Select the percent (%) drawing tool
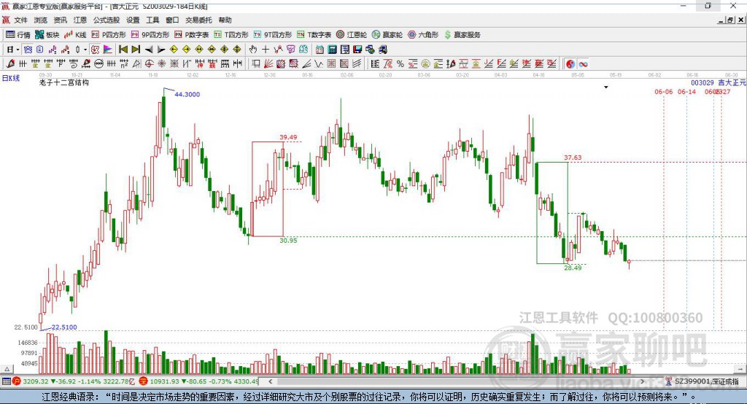The height and width of the screenshot is (404, 747). coord(400,64)
